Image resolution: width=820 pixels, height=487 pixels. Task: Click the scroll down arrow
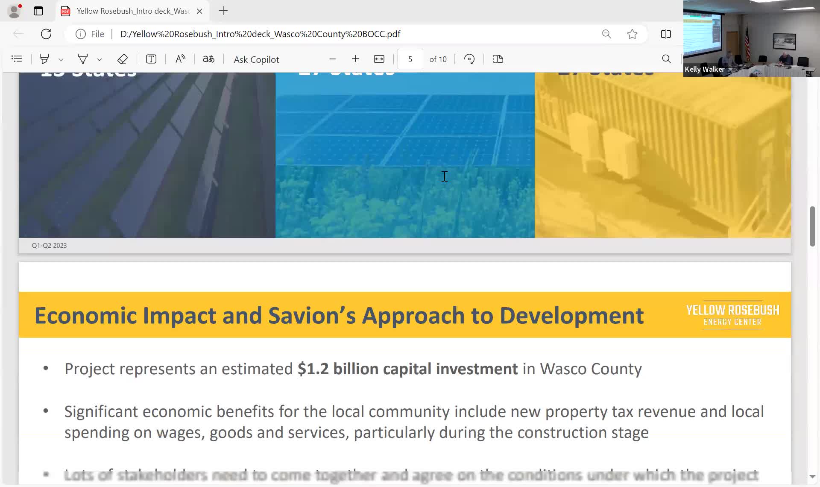tap(812, 476)
